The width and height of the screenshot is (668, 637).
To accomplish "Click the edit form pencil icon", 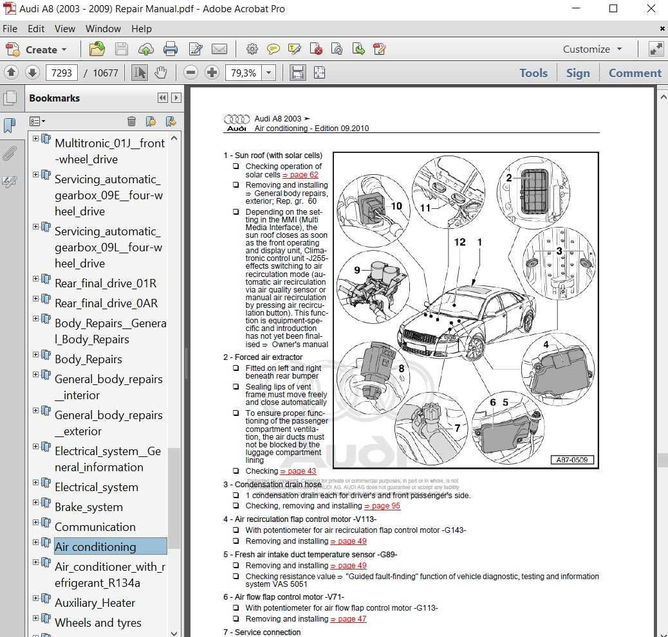I will tap(379, 49).
